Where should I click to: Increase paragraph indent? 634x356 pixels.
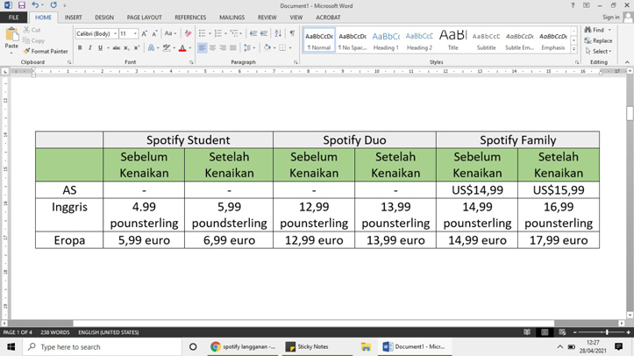[x=264, y=33]
